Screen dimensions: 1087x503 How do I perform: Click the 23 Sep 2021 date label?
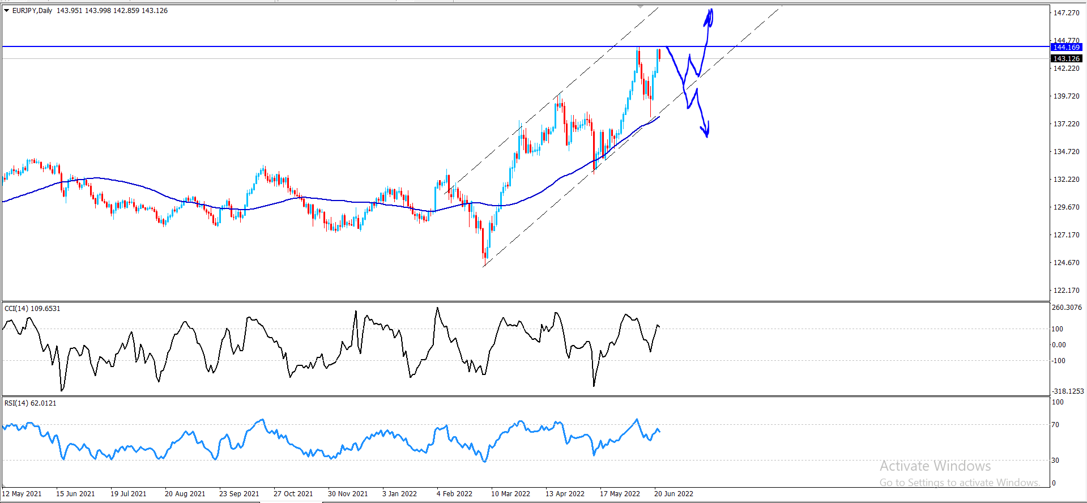click(x=239, y=494)
